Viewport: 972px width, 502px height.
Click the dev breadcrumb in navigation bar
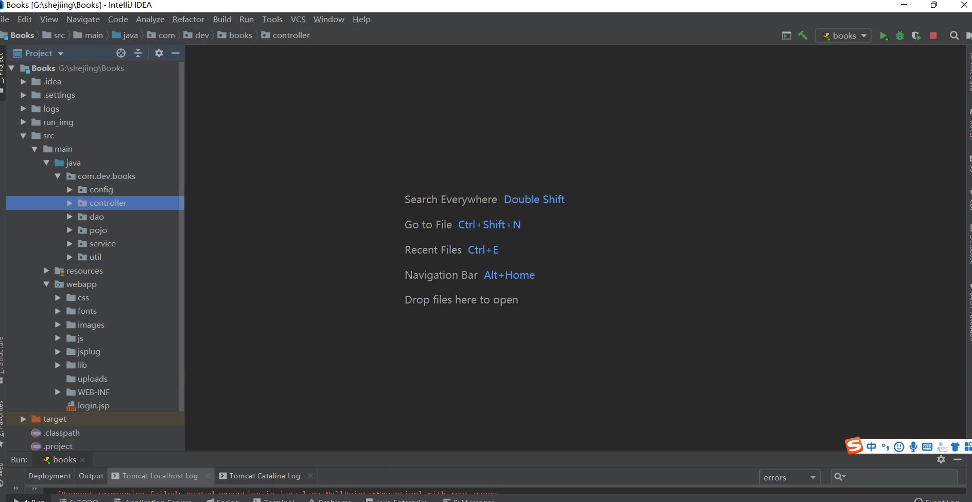(x=196, y=35)
